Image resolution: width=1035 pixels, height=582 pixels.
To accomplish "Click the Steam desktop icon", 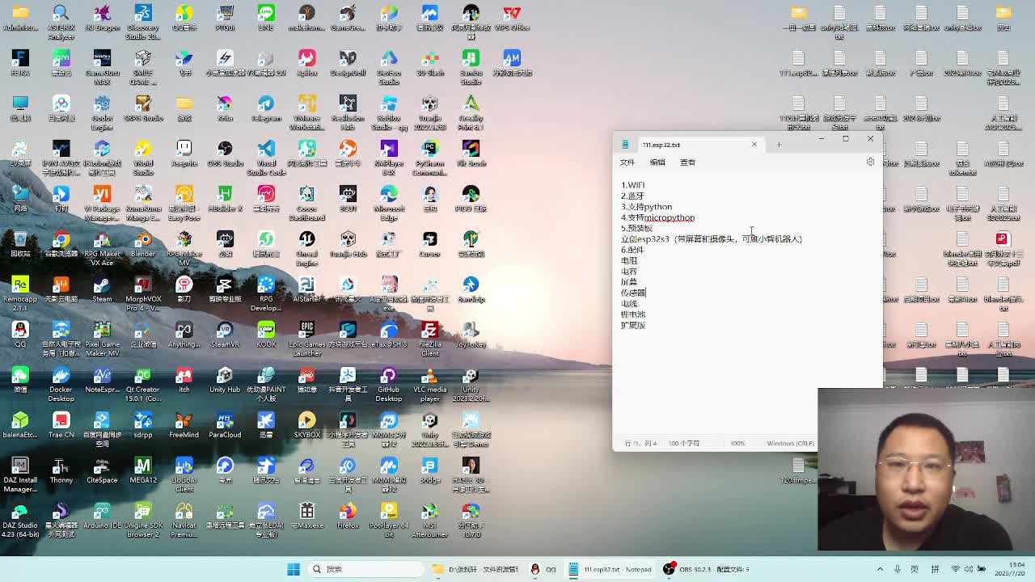I will (x=102, y=287).
